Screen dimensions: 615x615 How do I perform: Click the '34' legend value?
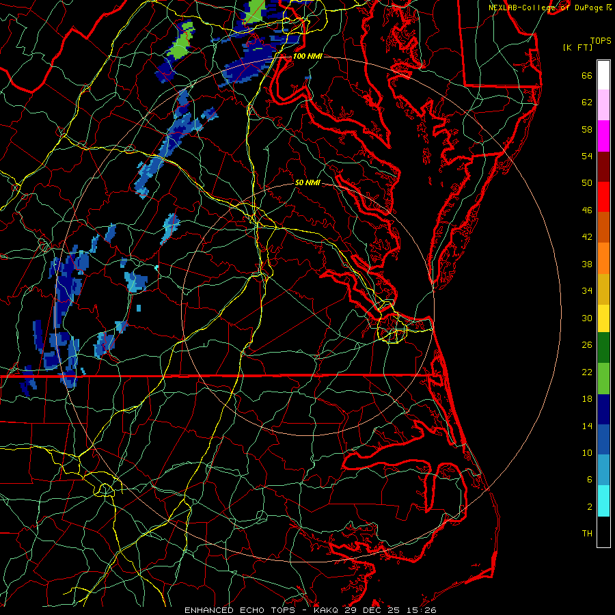point(587,291)
